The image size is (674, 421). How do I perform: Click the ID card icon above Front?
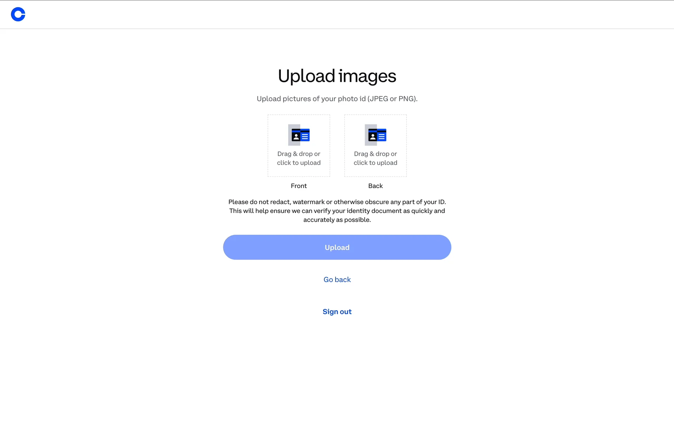[x=299, y=135]
